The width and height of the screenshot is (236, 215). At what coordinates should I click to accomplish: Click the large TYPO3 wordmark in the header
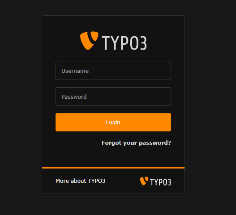(x=124, y=43)
